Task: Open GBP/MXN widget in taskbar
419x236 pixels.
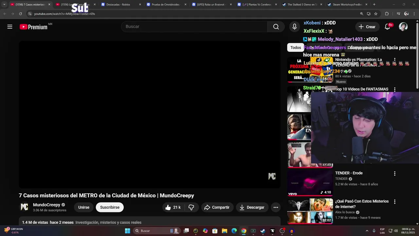Action: [x=14, y=231]
